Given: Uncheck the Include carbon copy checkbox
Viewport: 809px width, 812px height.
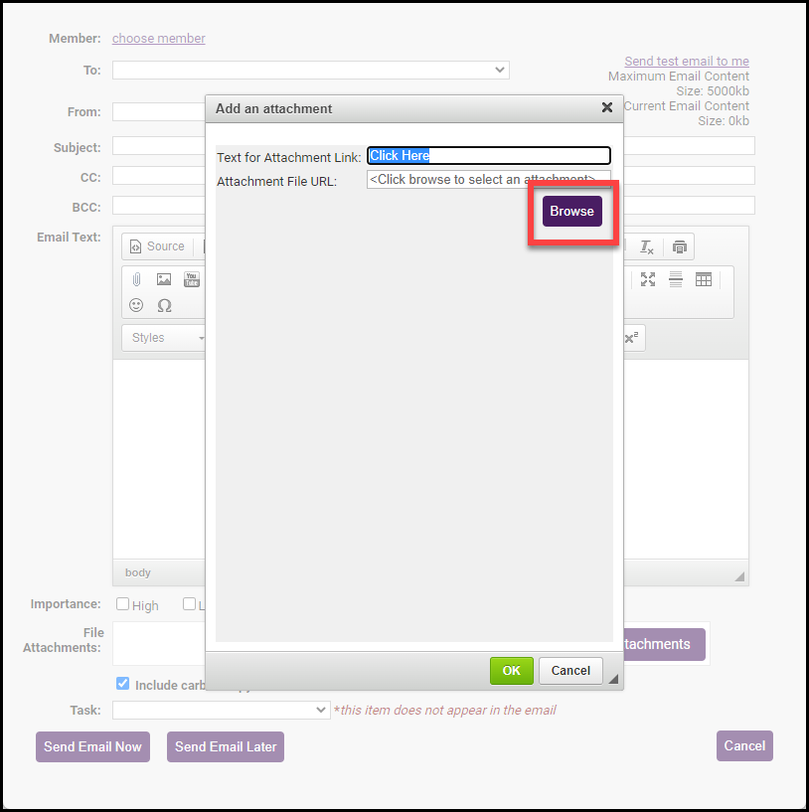Looking at the screenshot, I should coord(123,684).
